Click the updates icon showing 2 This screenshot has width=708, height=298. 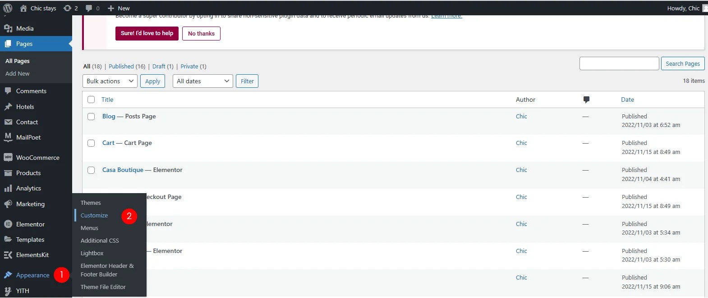pos(68,8)
